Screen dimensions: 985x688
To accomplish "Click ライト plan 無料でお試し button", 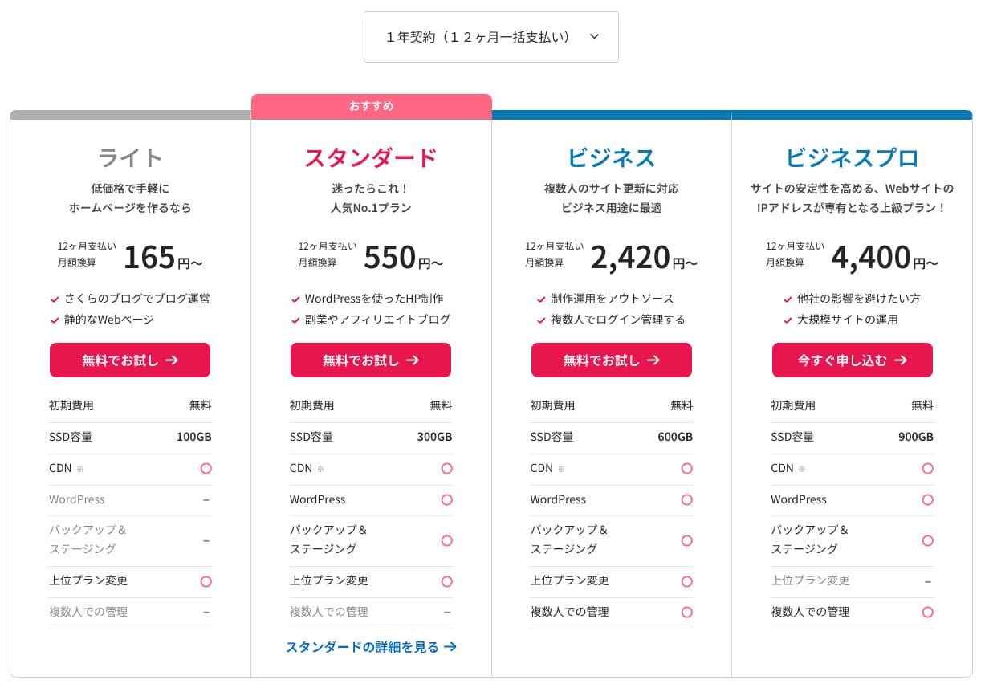I will coord(130,360).
